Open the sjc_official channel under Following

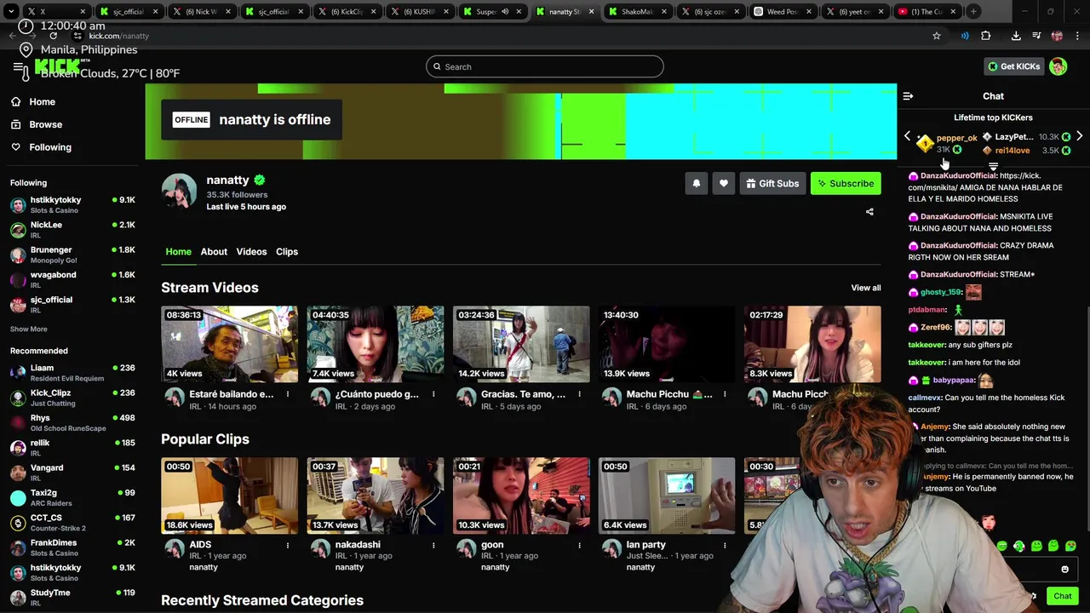72,304
